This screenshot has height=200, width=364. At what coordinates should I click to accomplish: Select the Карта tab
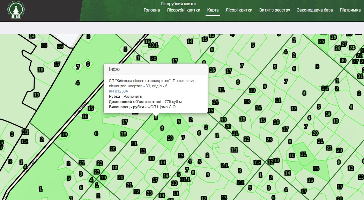[213, 10]
